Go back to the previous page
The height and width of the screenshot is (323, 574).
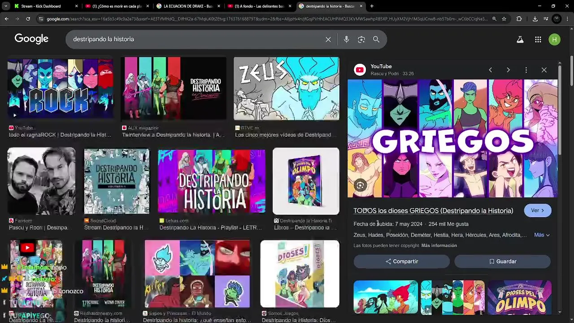click(x=6, y=19)
